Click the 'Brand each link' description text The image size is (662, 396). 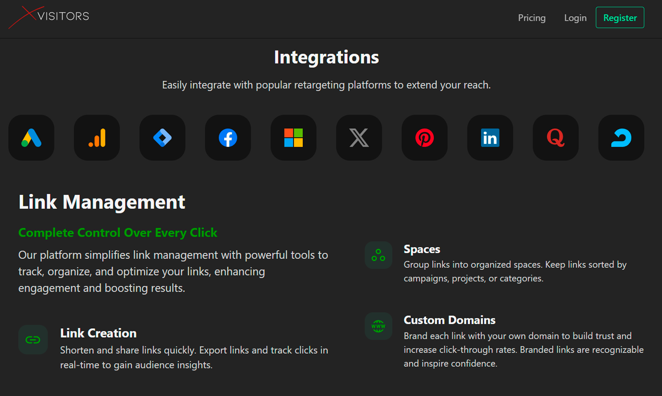(x=524, y=350)
